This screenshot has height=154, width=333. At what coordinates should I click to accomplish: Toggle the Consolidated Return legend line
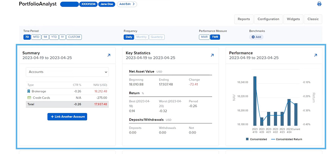[x=274, y=139]
